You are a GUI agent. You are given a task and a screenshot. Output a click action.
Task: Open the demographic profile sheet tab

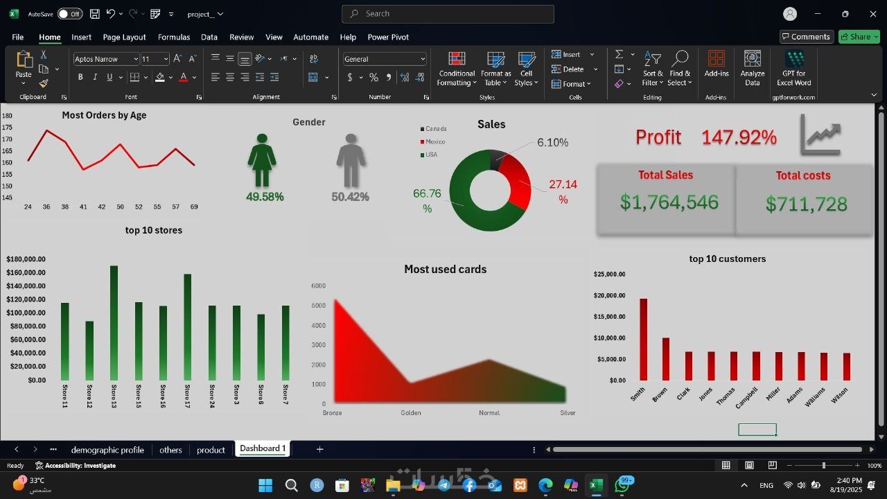point(107,450)
